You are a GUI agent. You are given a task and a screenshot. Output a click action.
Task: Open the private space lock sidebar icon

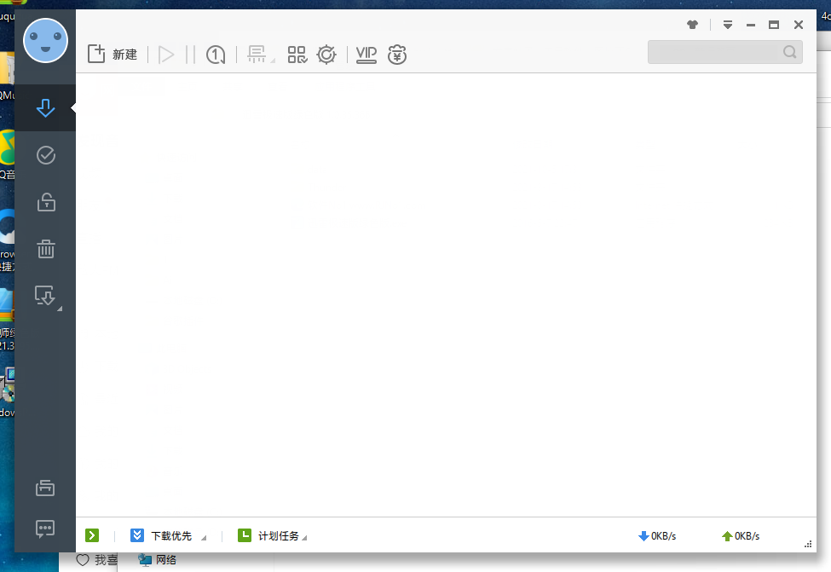[45, 202]
